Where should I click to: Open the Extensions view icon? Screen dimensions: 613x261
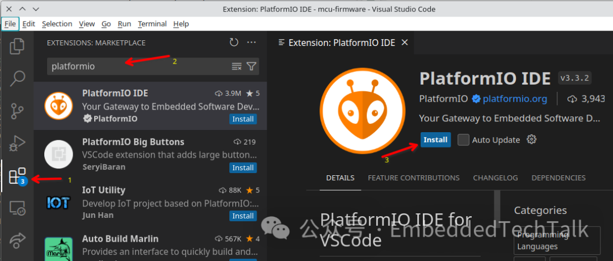(x=18, y=176)
